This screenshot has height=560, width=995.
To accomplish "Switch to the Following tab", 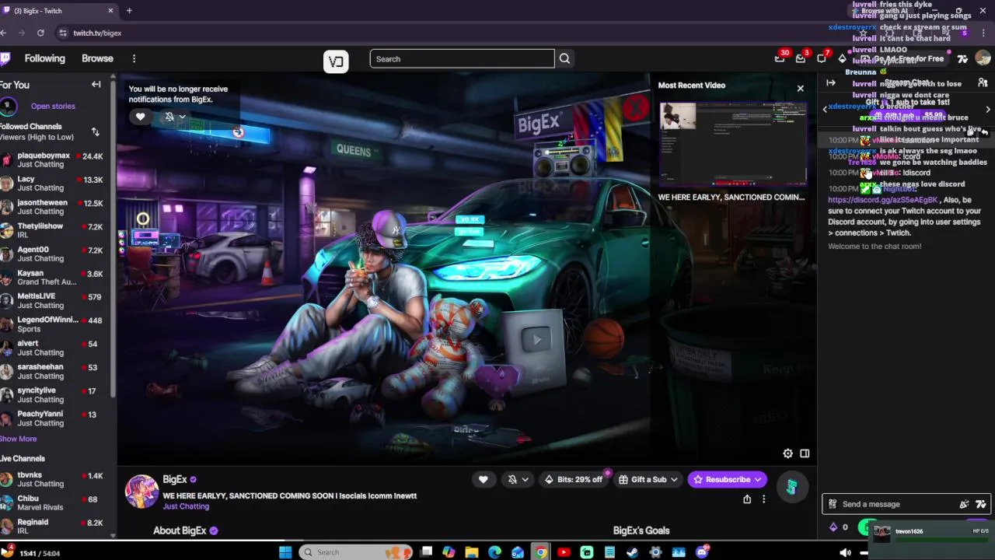I will 44,58.
